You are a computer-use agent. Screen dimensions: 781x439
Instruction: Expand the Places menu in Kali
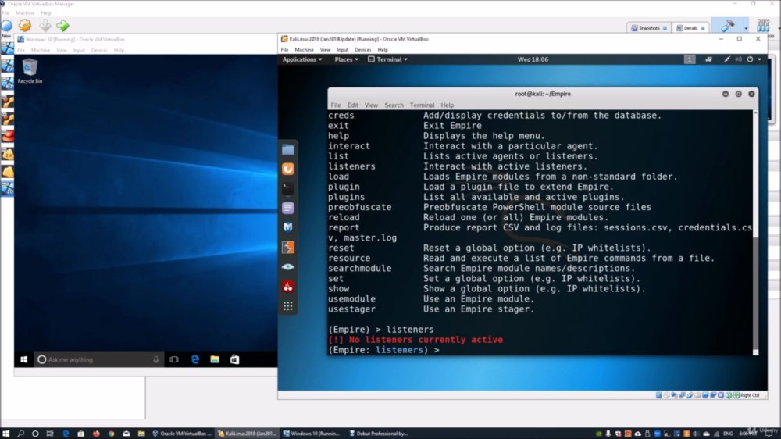346,59
